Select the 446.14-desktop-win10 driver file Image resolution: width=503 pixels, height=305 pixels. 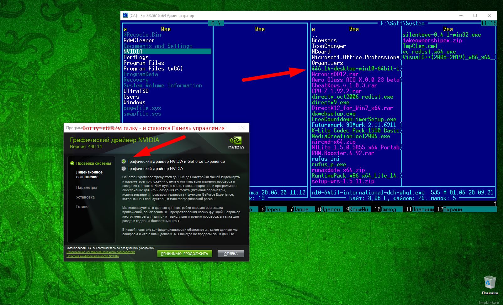[355, 69]
